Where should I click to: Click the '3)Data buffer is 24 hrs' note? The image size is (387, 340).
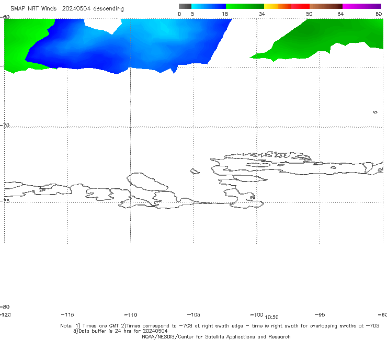click(103, 331)
